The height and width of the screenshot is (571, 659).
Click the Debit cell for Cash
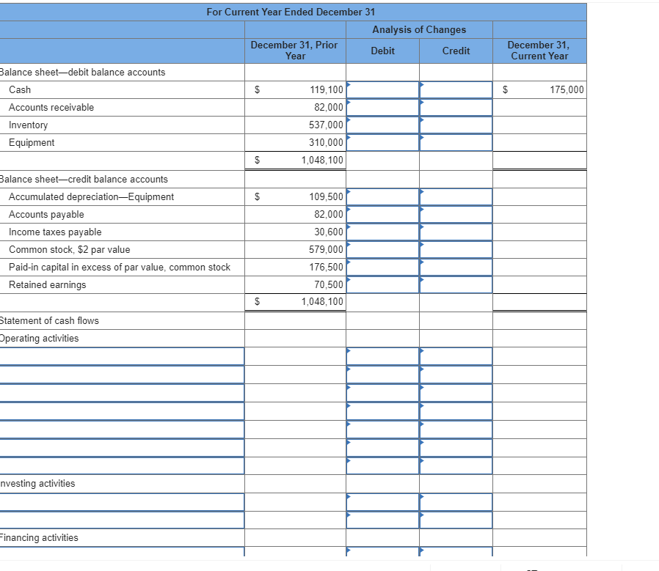(x=382, y=89)
